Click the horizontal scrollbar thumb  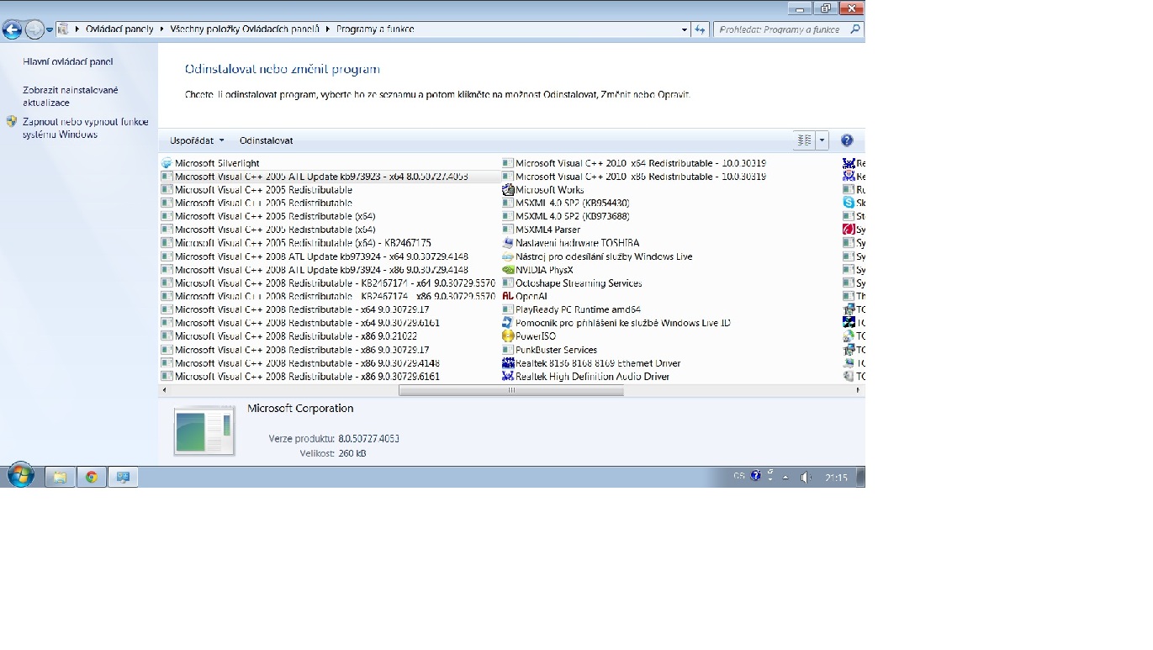tap(511, 390)
